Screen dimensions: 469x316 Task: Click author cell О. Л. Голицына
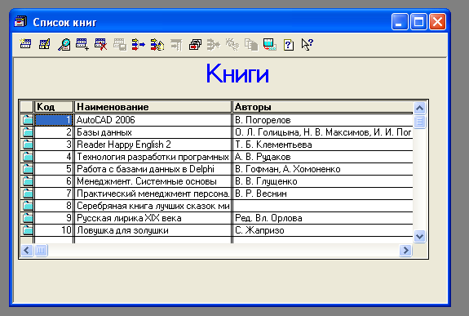pos(323,132)
